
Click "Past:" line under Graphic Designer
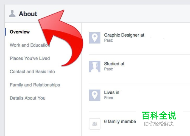tap(108, 40)
